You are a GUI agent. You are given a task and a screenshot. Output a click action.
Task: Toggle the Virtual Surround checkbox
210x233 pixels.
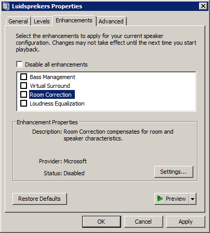click(23, 86)
